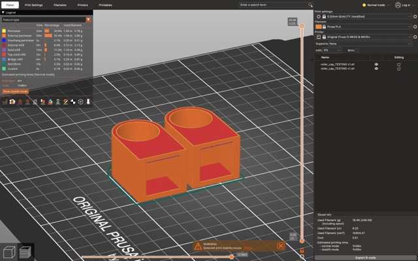Open filament settings gear next to Prusa PLA
The height and width of the screenshot is (261, 418).
point(415,27)
